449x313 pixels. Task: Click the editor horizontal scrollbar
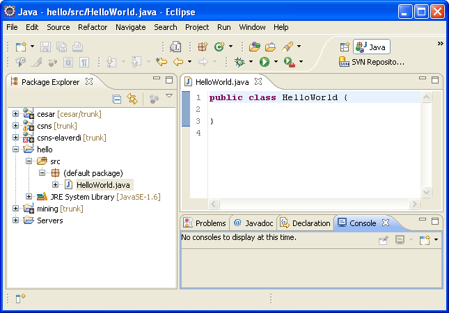pos(313,204)
